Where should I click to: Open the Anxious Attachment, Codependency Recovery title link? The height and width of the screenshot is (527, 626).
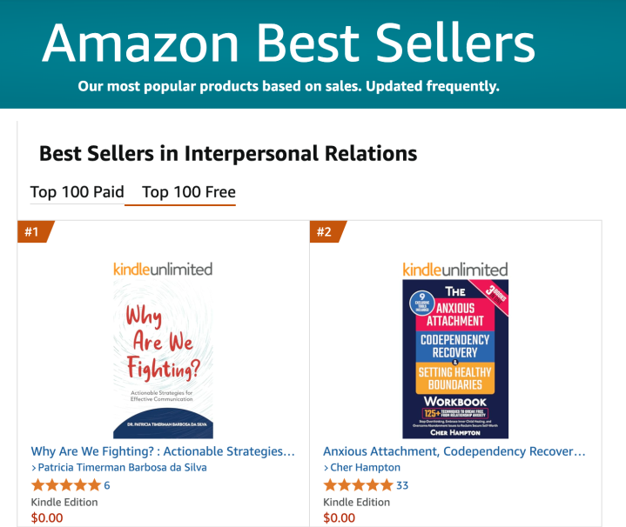click(454, 451)
